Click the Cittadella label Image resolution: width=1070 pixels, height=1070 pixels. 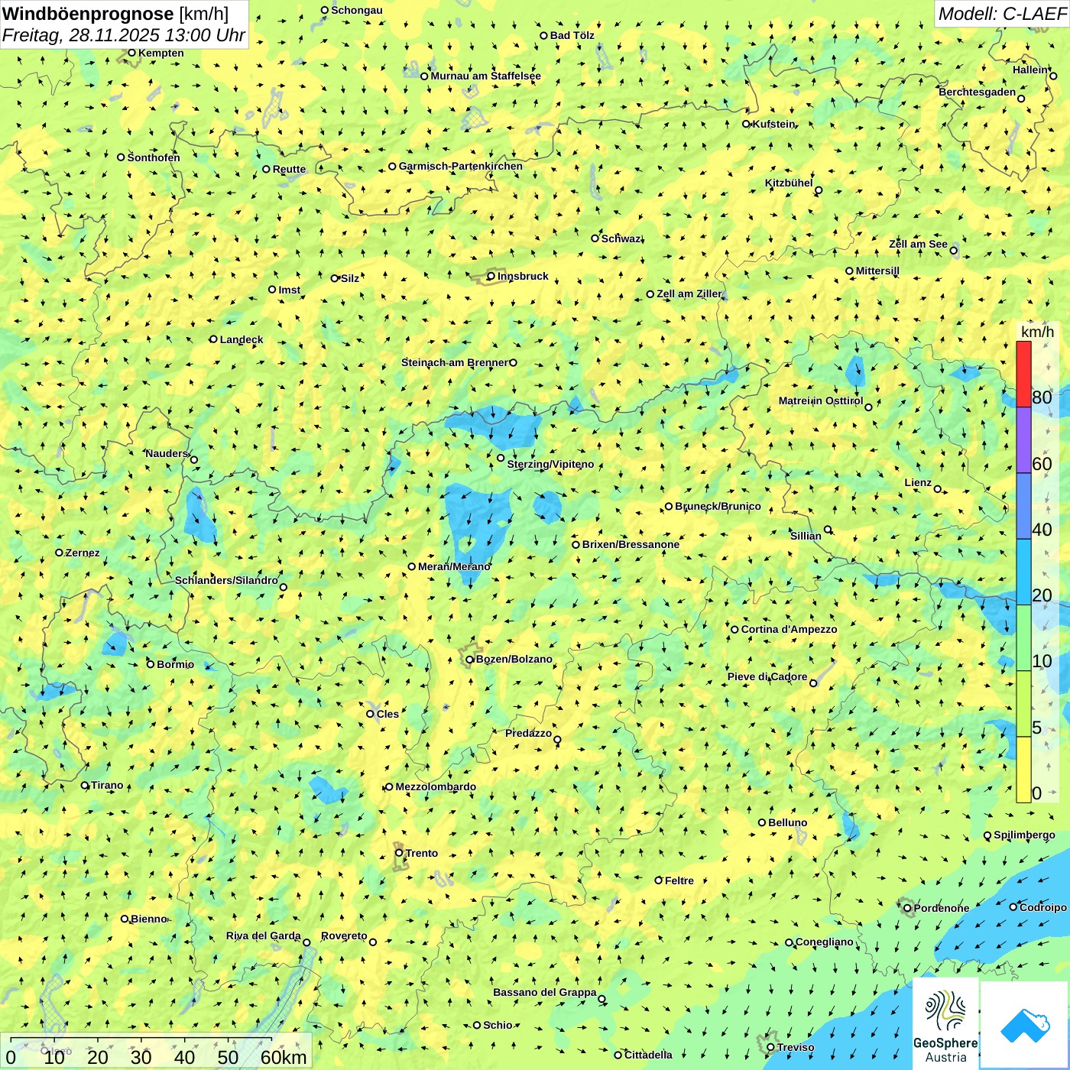(x=648, y=1055)
